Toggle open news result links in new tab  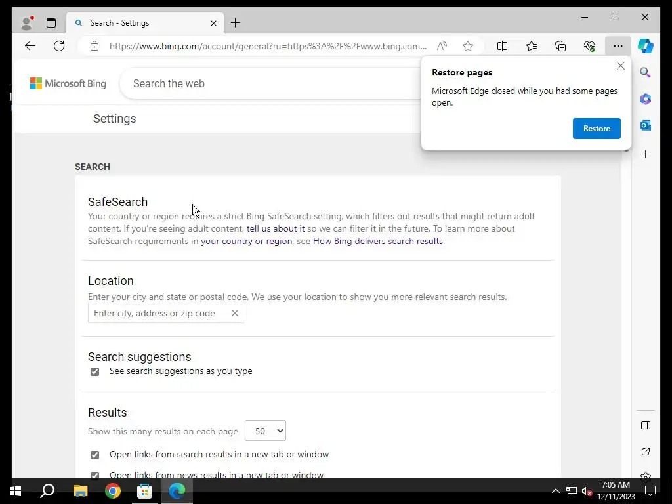click(94, 475)
